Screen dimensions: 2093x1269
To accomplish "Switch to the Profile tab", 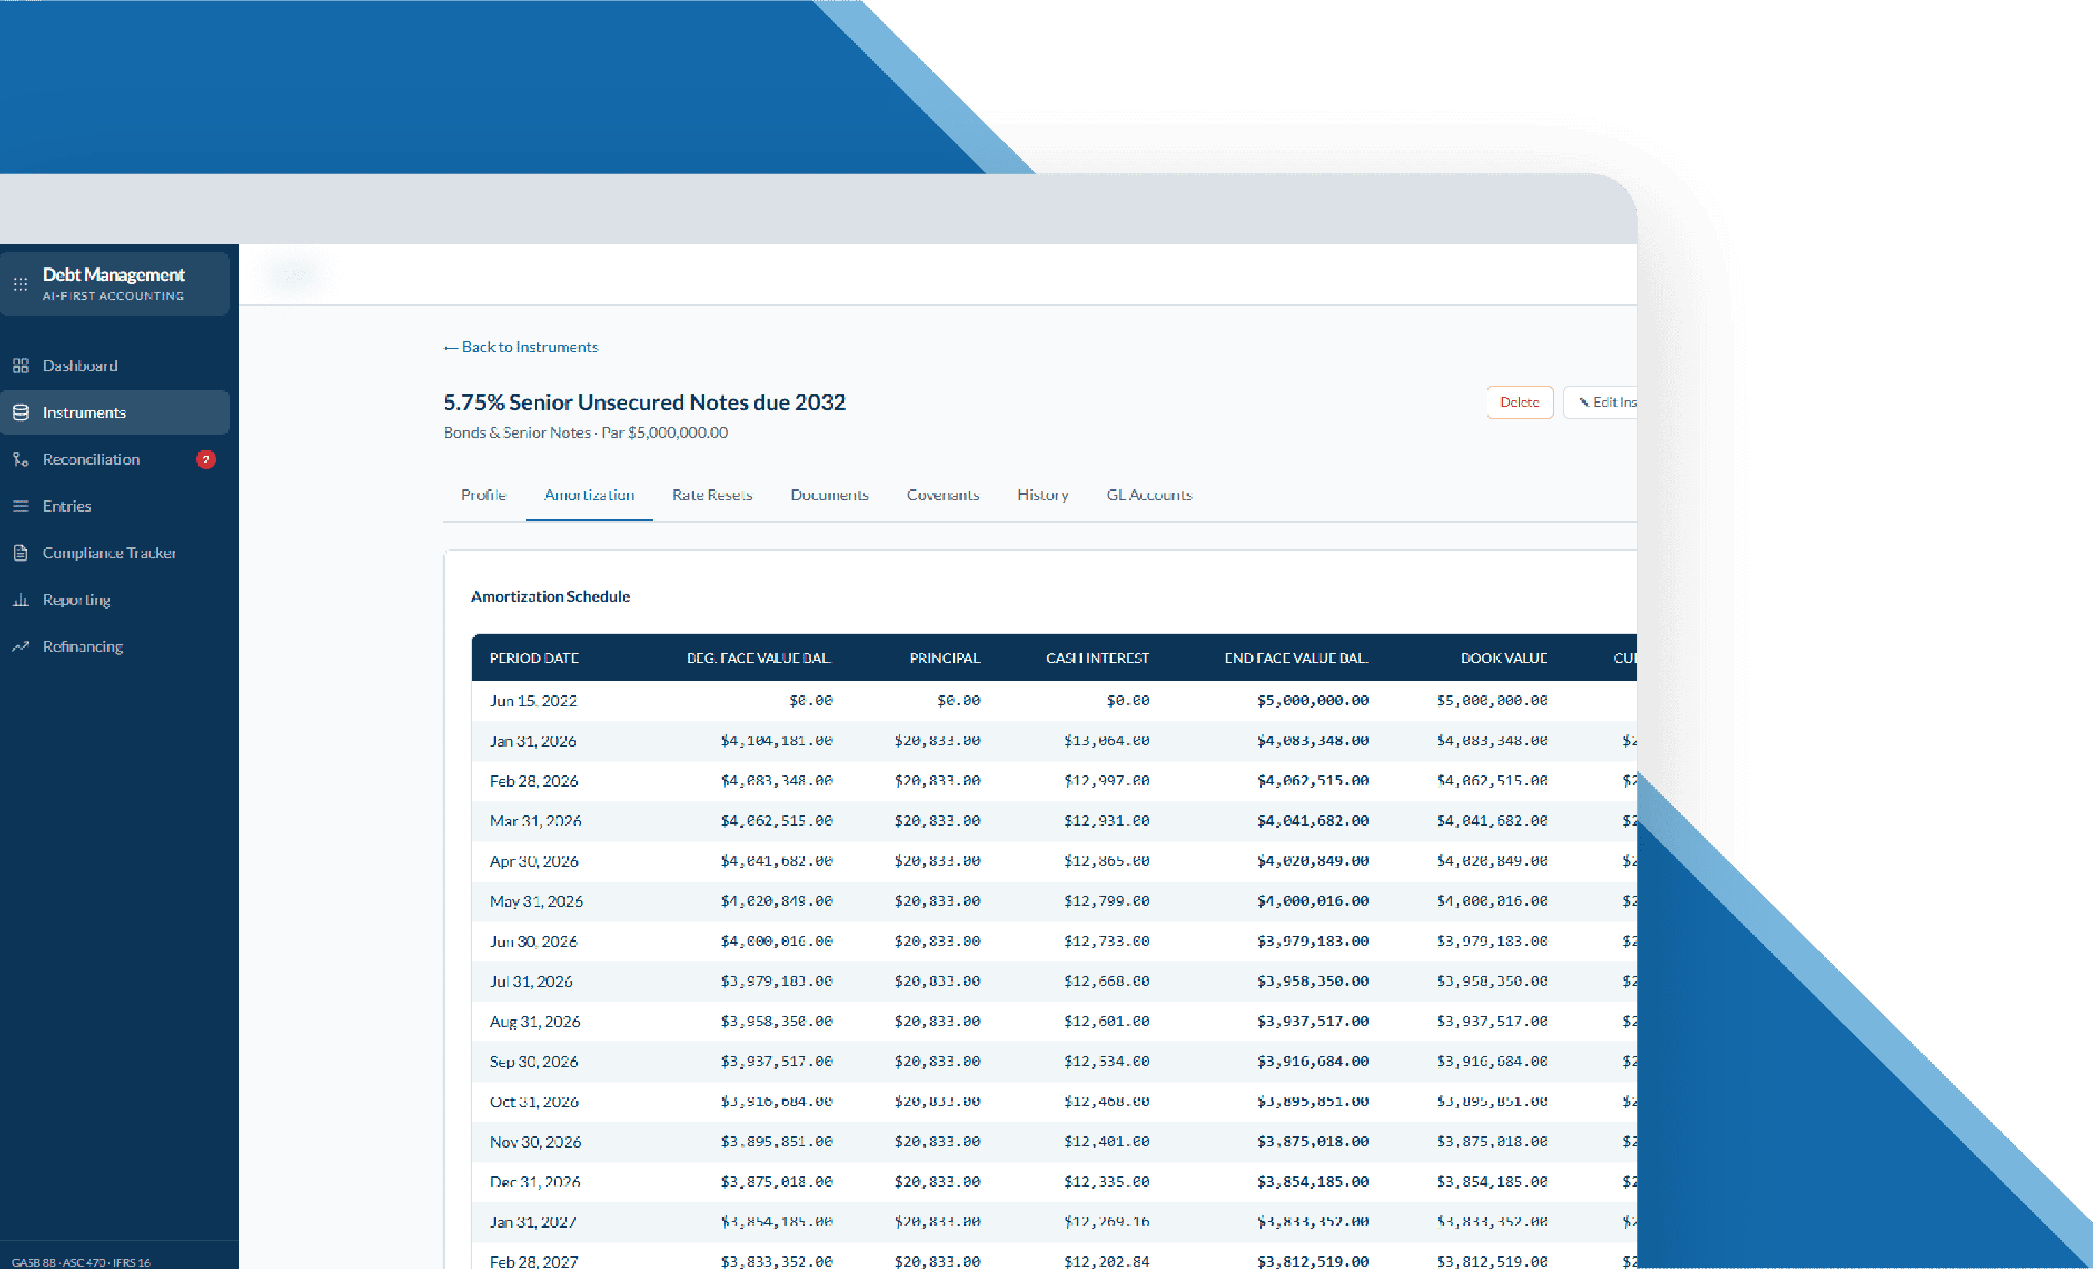I will [484, 495].
